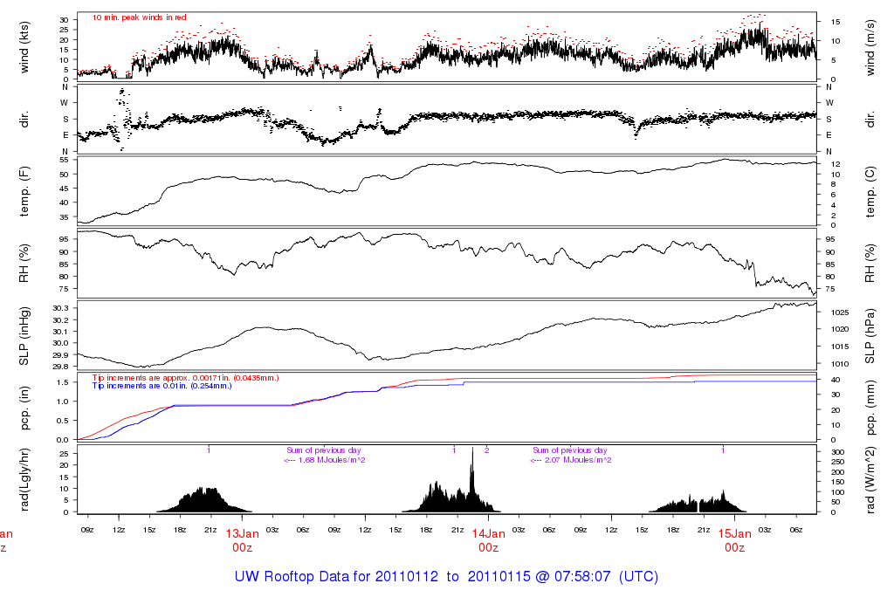Click the 'temp. (F)' axis label
894x611 pixels.
tap(24, 191)
